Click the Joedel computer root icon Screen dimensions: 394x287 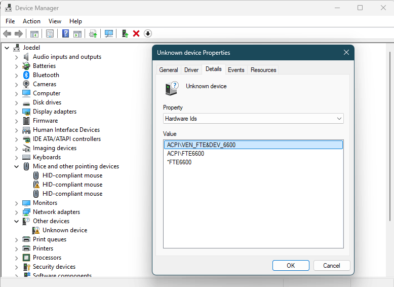point(17,48)
